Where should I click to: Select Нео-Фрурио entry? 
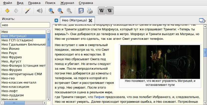(x=23, y=70)
